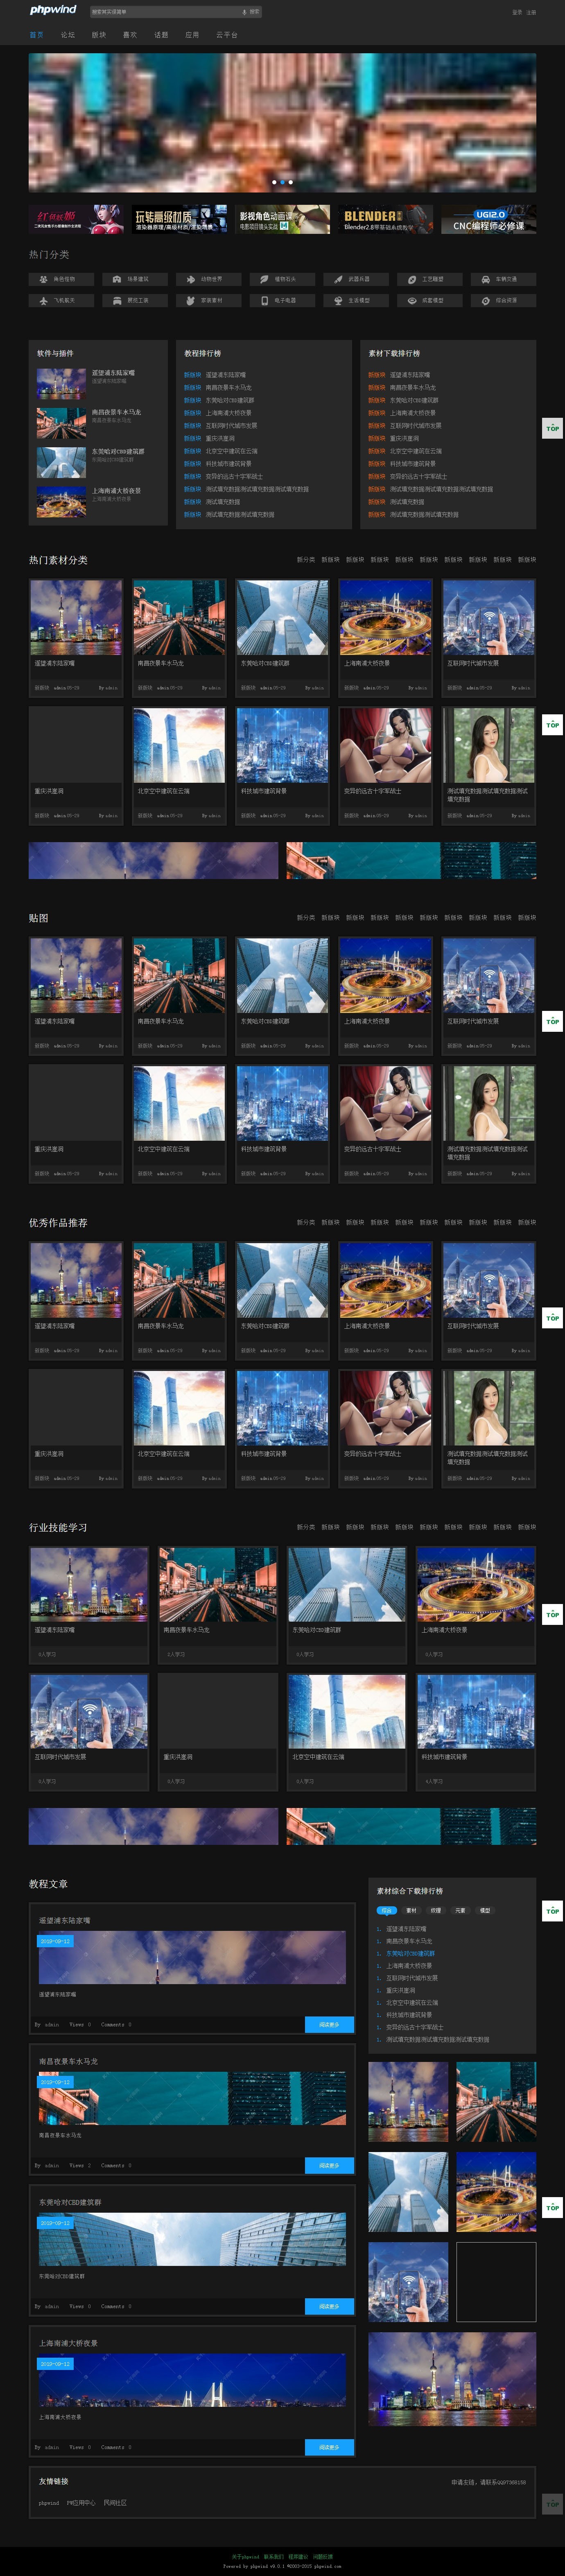565x2576 pixels.
Task: Open the 云平台 nav tab
Action: tap(227, 35)
